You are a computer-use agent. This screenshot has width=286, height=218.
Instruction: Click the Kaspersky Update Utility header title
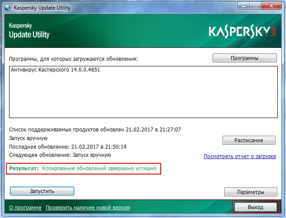(x=29, y=31)
